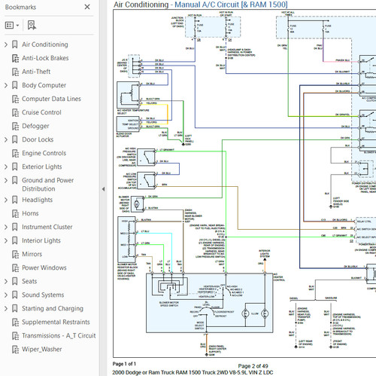This screenshot has width=376, height=376.
Task: Jump to the Supplemental Restraints bookmark
Action: 56,322
